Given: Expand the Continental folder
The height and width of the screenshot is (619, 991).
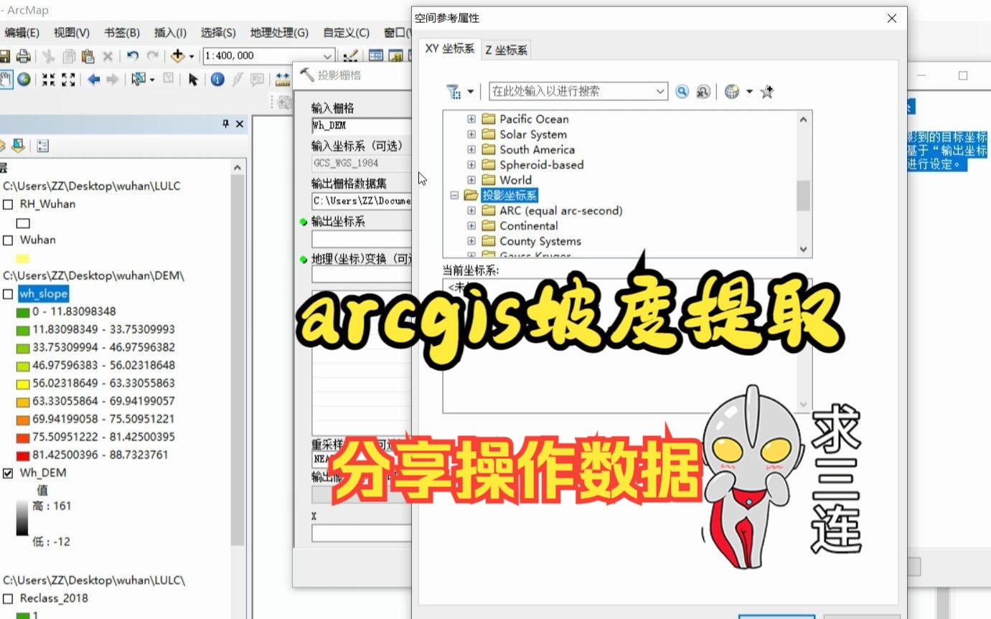Looking at the screenshot, I should (x=471, y=225).
